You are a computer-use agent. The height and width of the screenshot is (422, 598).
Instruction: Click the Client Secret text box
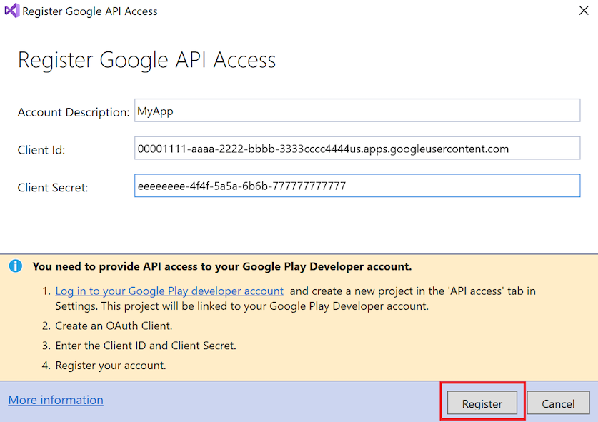[357, 185]
